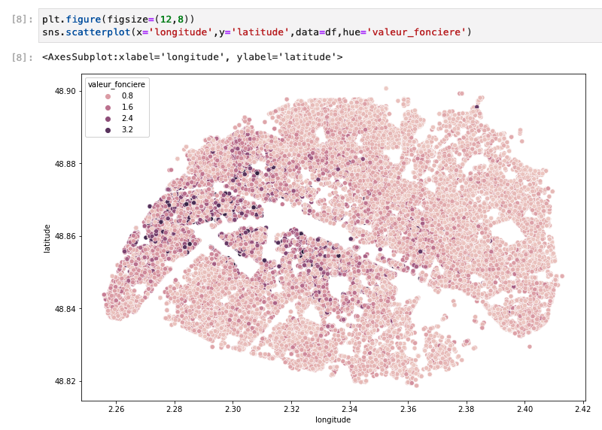
Task: Click the 48.86 y-axis tick label
Action: click(65, 236)
